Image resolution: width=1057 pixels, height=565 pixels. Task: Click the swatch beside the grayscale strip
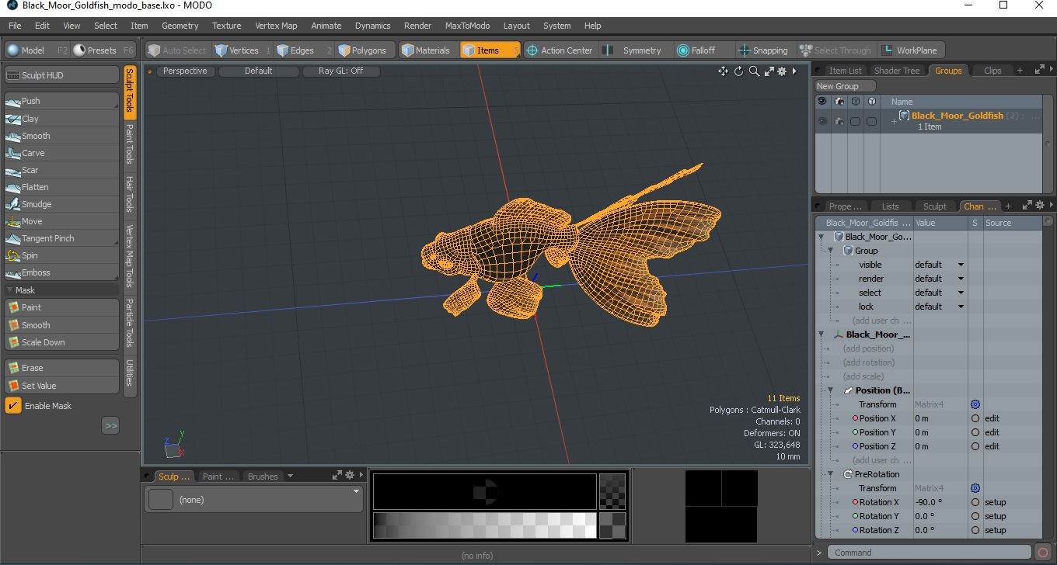612,525
